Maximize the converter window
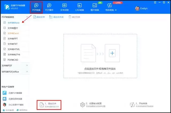171x113 pixels. click(164, 2)
